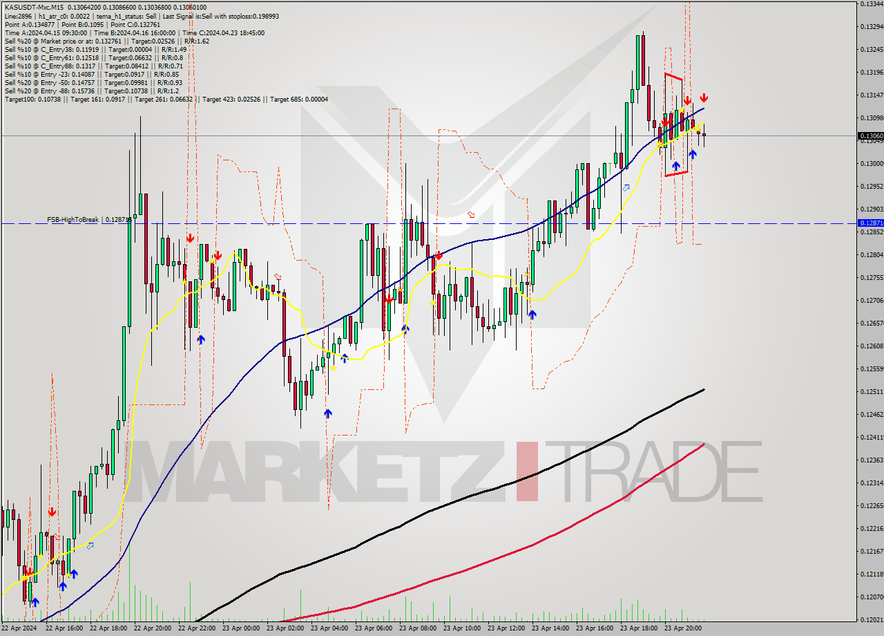Click the '22 Apr 22:00' time label
The height and width of the screenshot is (636, 884).
197,628
